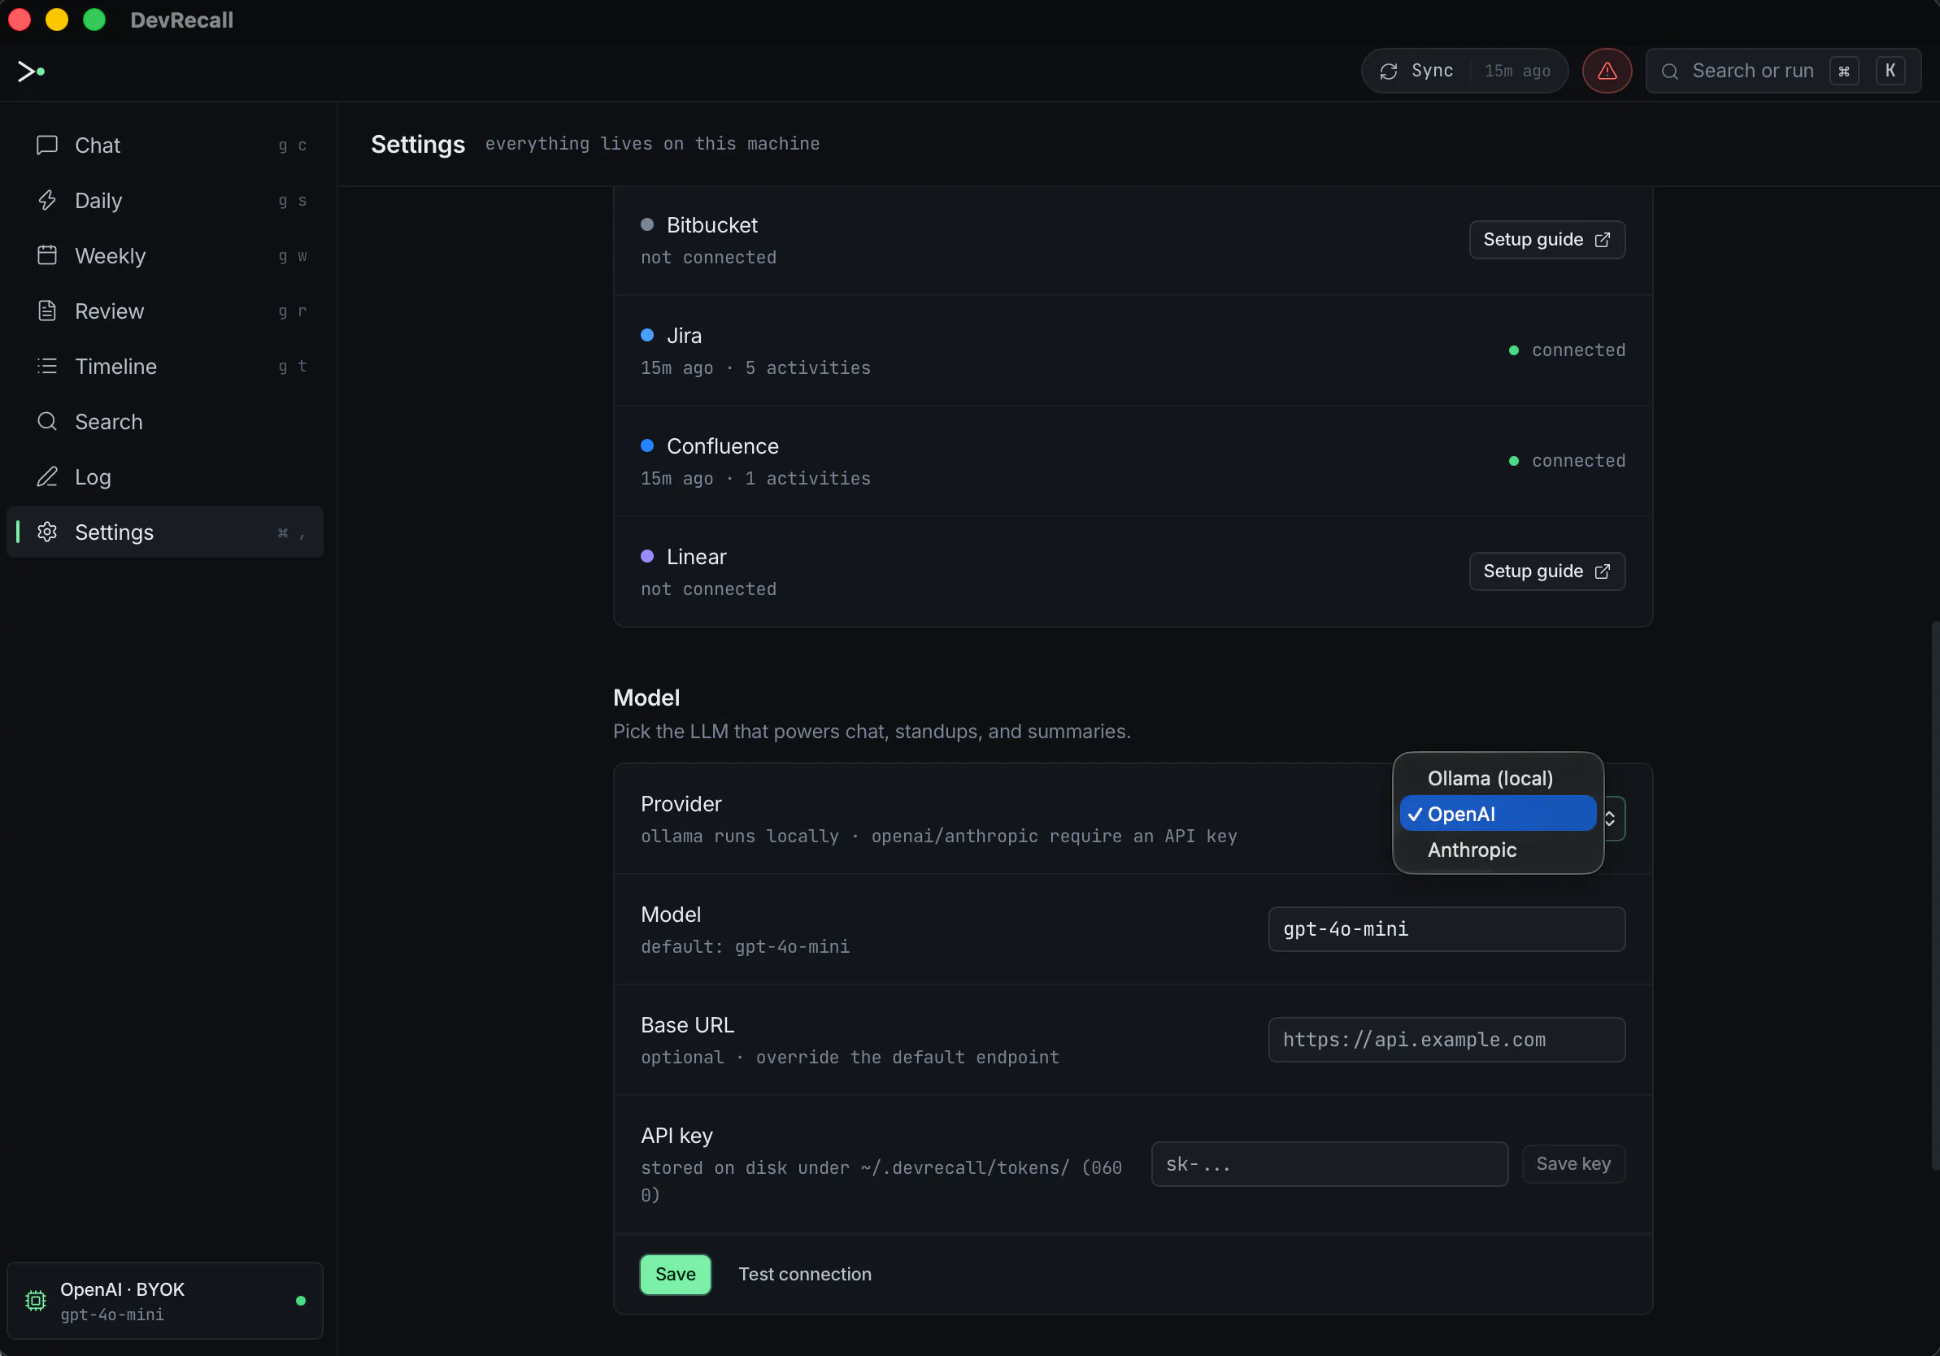Viewport: 1940px width, 1356px height.
Task: Click the Confluence '15m ago · 1 activities' text
Action: coord(755,478)
